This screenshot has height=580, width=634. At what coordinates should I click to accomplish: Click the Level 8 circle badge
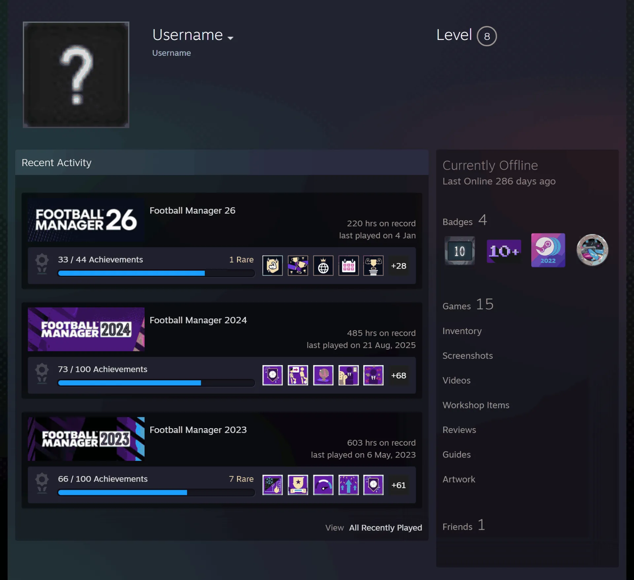click(486, 36)
